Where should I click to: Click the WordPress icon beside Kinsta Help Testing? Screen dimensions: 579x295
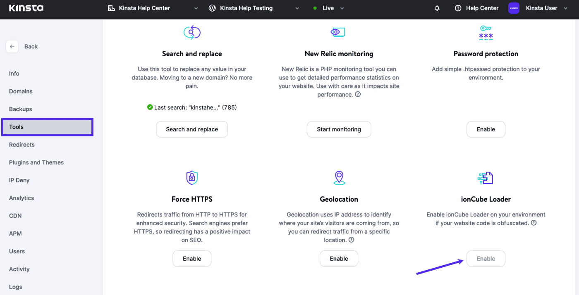point(212,8)
